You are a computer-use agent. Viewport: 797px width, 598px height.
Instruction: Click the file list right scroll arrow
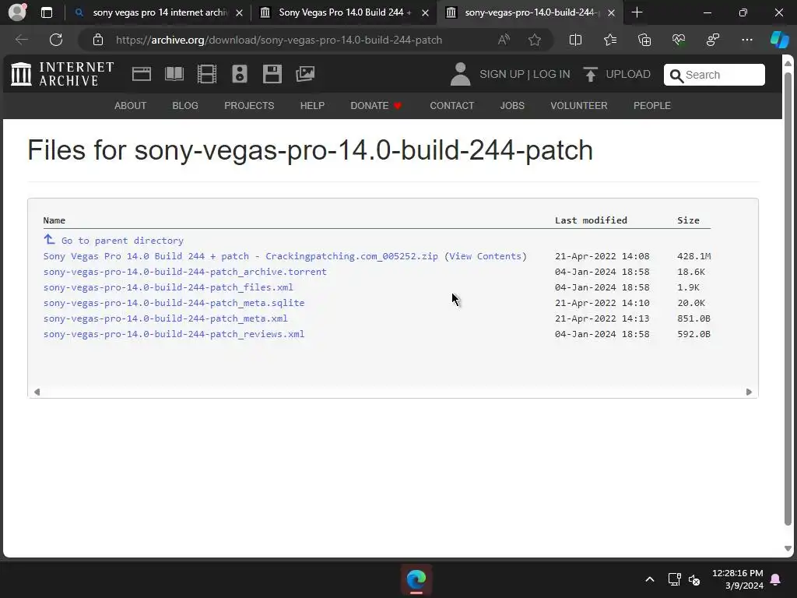[x=749, y=392]
